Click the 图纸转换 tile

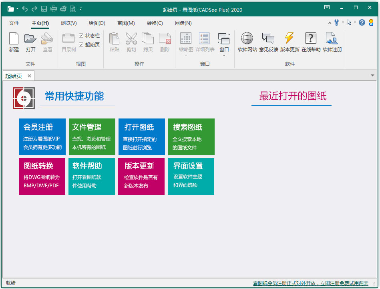42,176
